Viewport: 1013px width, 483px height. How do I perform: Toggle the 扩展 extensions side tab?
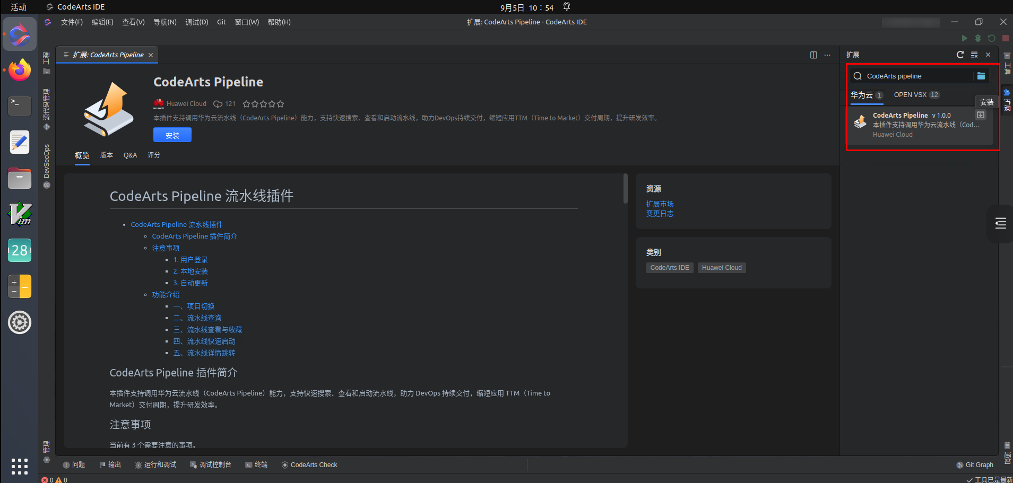pyautogui.click(x=1007, y=99)
